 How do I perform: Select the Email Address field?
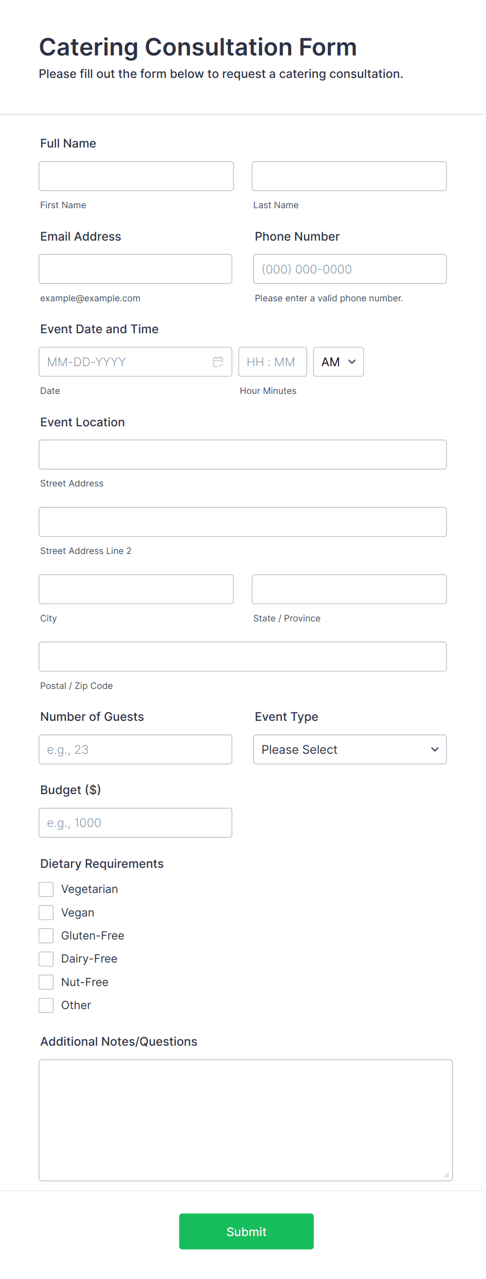[136, 268]
